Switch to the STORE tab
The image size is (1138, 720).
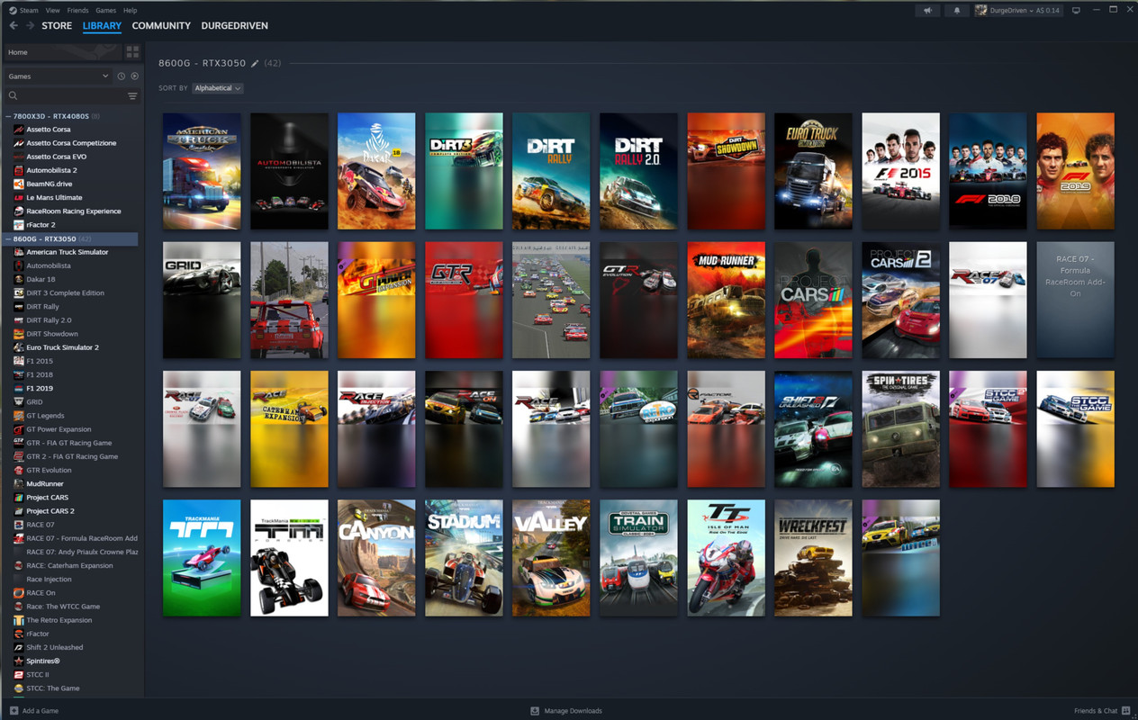pyautogui.click(x=57, y=25)
